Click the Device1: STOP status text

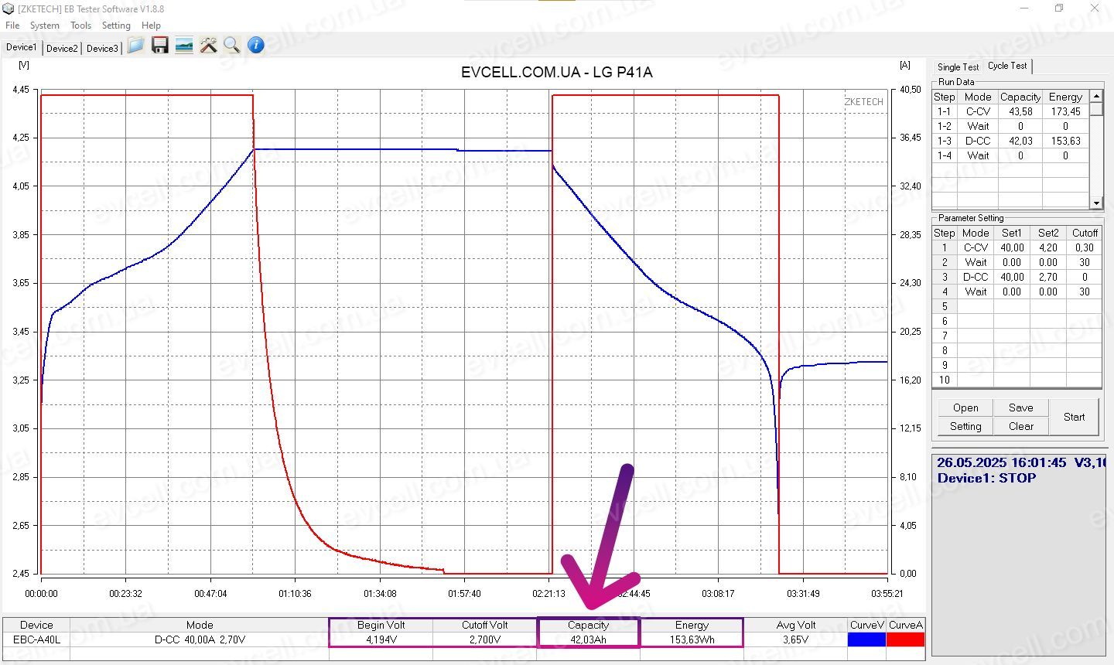(x=986, y=478)
